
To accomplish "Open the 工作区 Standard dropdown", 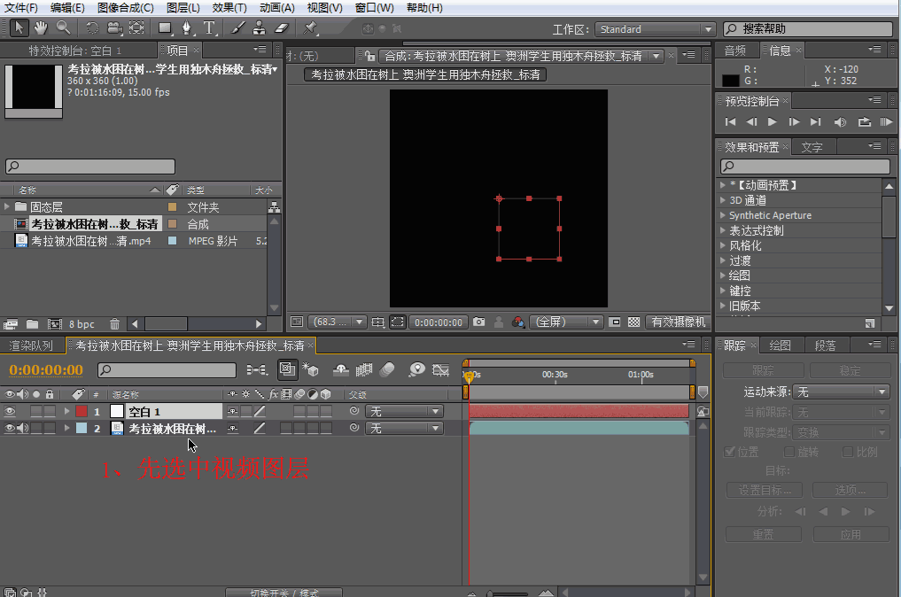I will [655, 29].
